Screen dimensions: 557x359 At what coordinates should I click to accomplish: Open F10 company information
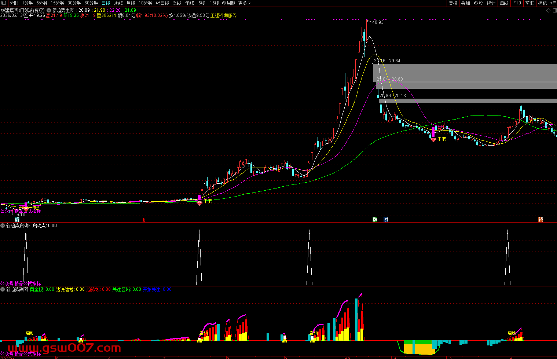[x=517, y=3]
